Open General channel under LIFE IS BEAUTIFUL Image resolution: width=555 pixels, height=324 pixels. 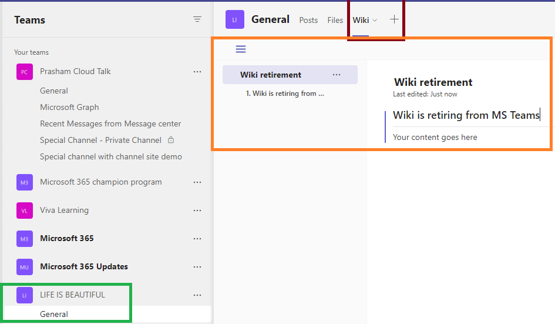pyautogui.click(x=54, y=314)
